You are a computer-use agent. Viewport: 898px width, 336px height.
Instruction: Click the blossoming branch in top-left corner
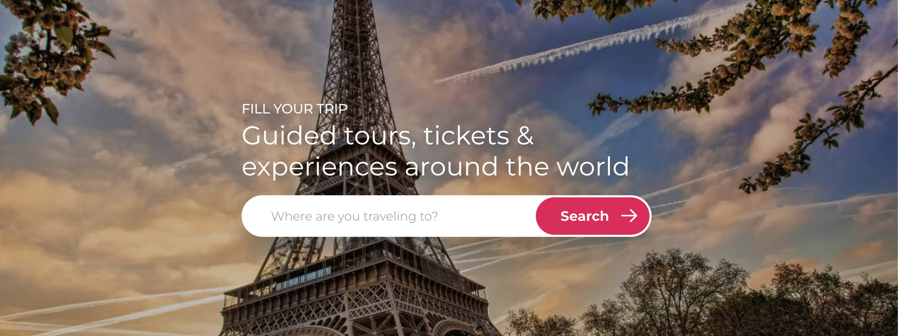coord(49,56)
